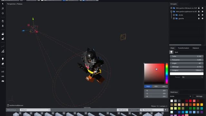This screenshot has height=116, width=206.
Task: Click the circular rotate tool icon
Action: 3,13
